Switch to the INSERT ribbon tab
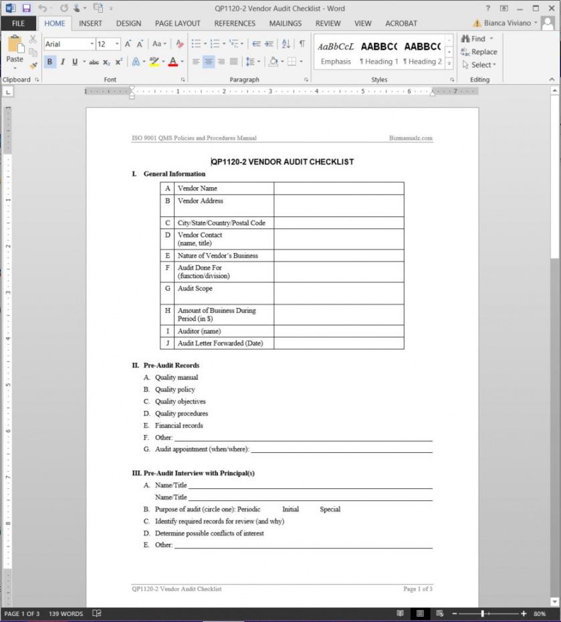This screenshot has height=622, width=561. 90,23
